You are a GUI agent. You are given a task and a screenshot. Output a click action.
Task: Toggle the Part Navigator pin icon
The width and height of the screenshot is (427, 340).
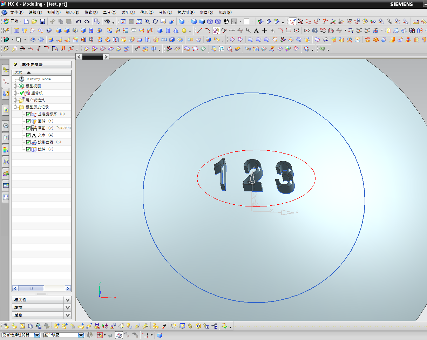pos(15,64)
